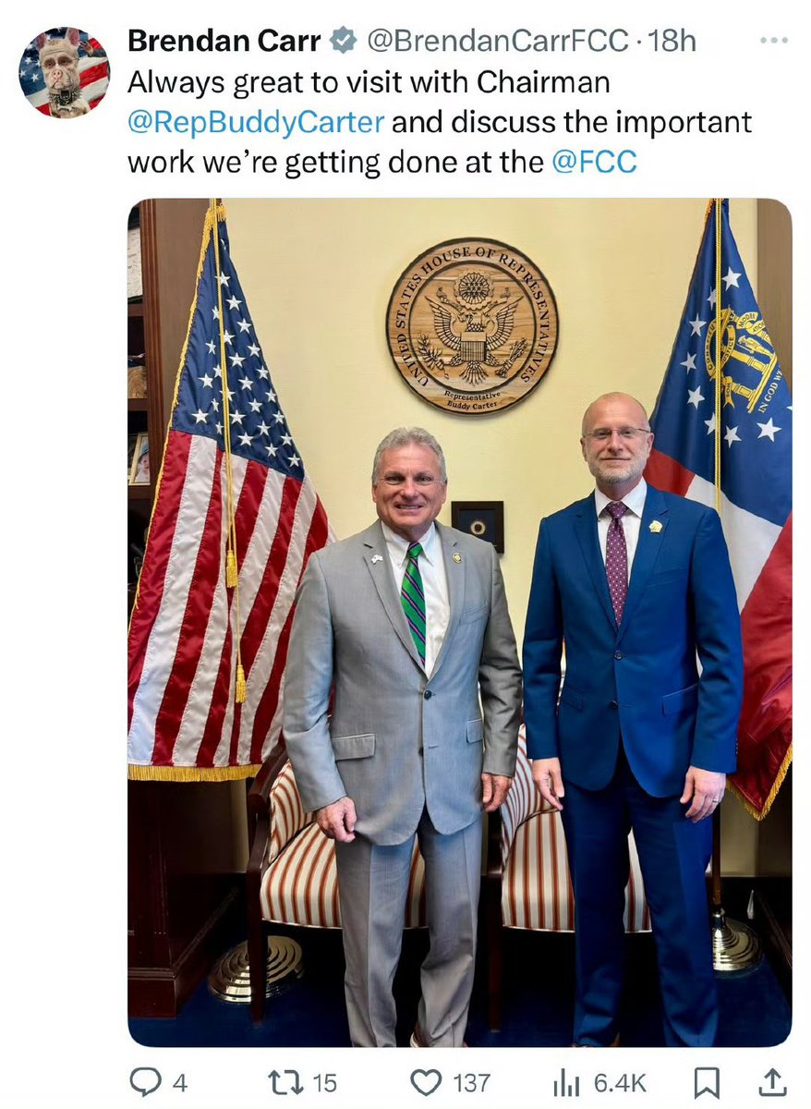Open the tweet by clicking its text
811x1109 pixels.
pyautogui.click(x=440, y=122)
